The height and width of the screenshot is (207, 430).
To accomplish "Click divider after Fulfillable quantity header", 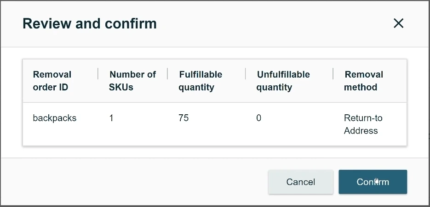I will click(x=246, y=74).
